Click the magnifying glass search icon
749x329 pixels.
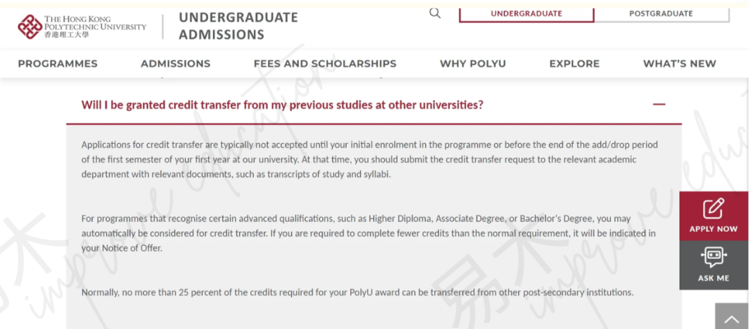tap(435, 13)
